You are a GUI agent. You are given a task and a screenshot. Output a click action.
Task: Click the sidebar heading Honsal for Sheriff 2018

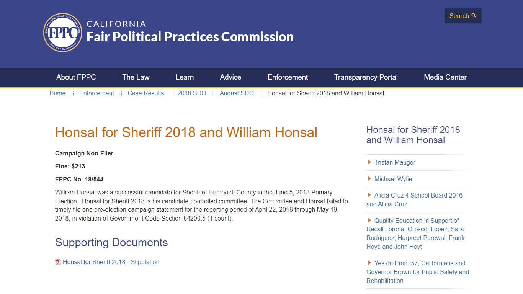tap(413, 135)
